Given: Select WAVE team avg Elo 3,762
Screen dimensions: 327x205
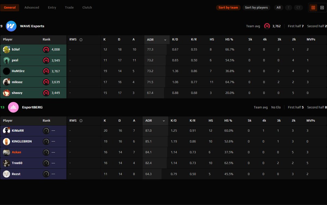Looking at the screenshot, I should pos(276,26).
